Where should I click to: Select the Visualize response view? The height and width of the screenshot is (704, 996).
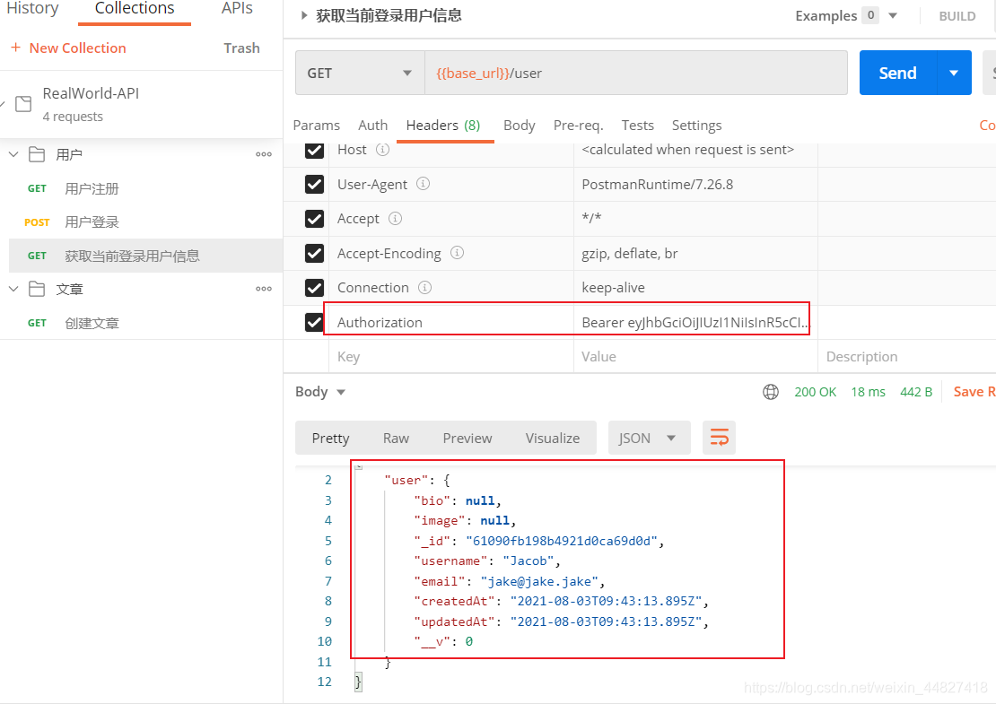point(553,438)
